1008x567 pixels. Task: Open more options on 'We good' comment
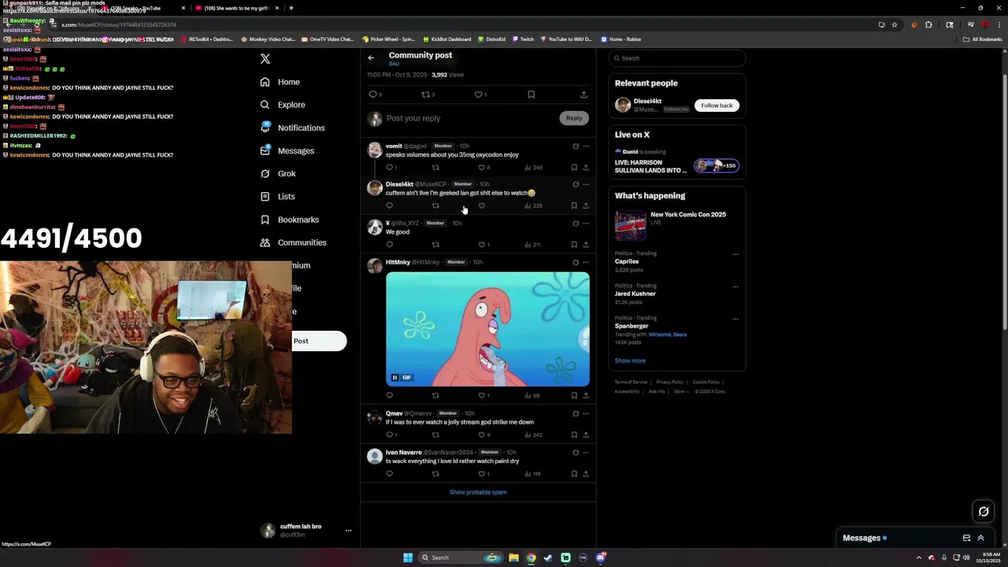coord(585,223)
